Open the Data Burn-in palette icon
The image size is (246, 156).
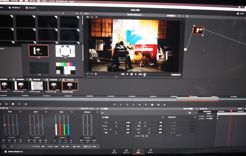[164, 105]
